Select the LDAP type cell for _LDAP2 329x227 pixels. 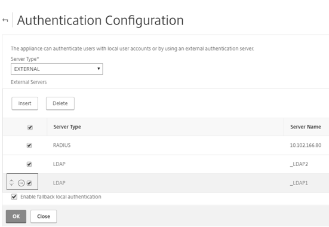[x=59, y=164]
